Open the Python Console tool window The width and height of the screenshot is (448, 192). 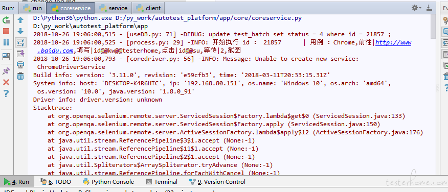click(108, 182)
